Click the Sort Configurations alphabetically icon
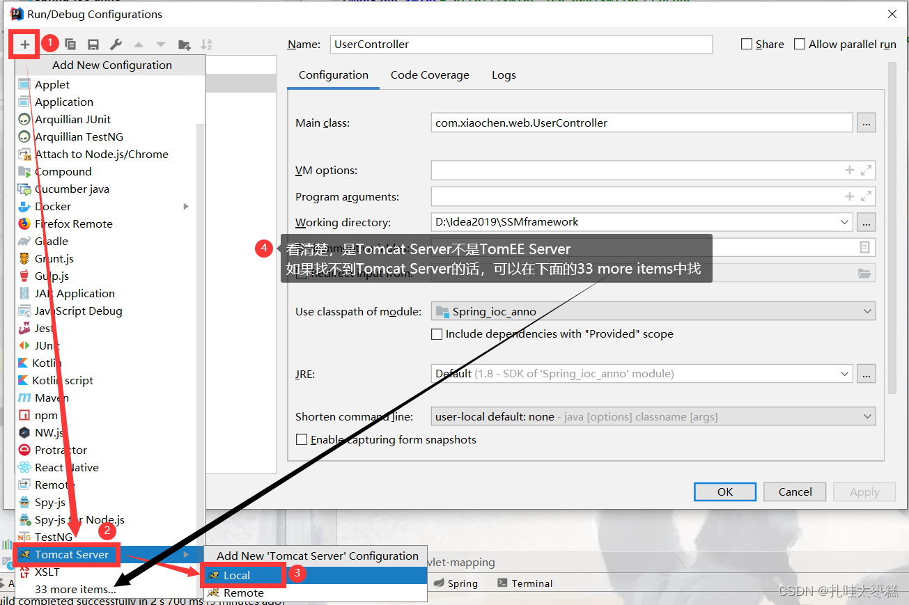Viewport: 909px width, 605px height. (206, 45)
